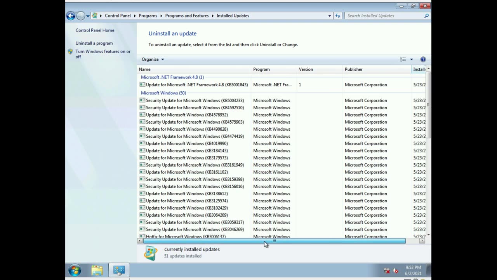Click icon of Security Update KB5003233
Image resolution: width=497 pixels, height=280 pixels.
click(x=142, y=100)
